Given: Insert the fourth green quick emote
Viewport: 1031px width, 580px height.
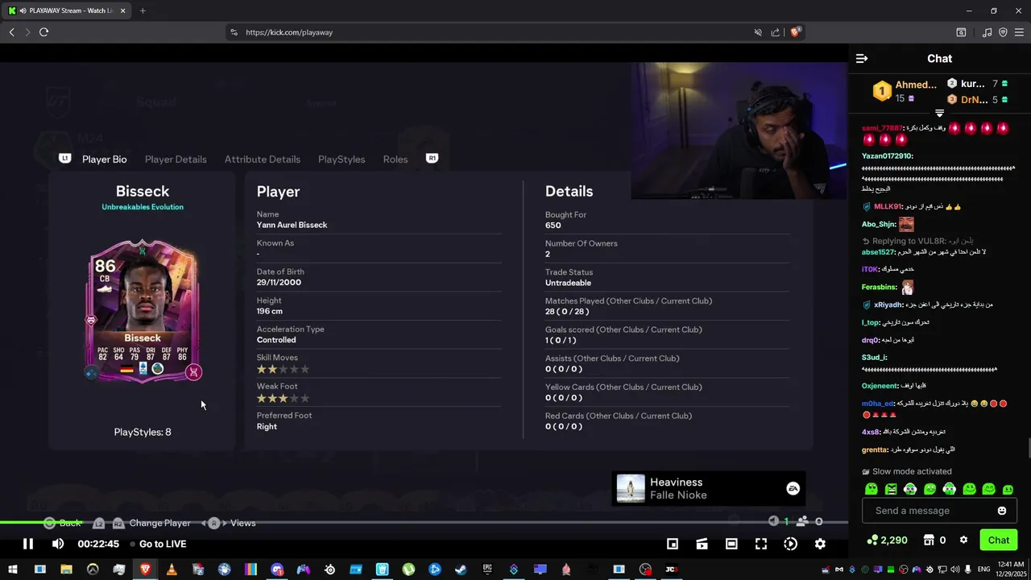Looking at the screenshot, I should pos(930,489).
